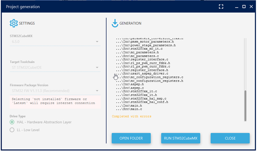
Task: Click the ...\Inc\stm32f0xx_hal_conf.h log line
Action: pos(142,102)
